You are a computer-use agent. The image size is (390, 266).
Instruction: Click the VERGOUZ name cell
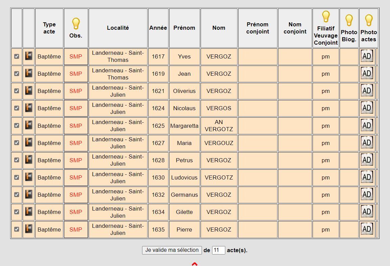pos(219,143)
